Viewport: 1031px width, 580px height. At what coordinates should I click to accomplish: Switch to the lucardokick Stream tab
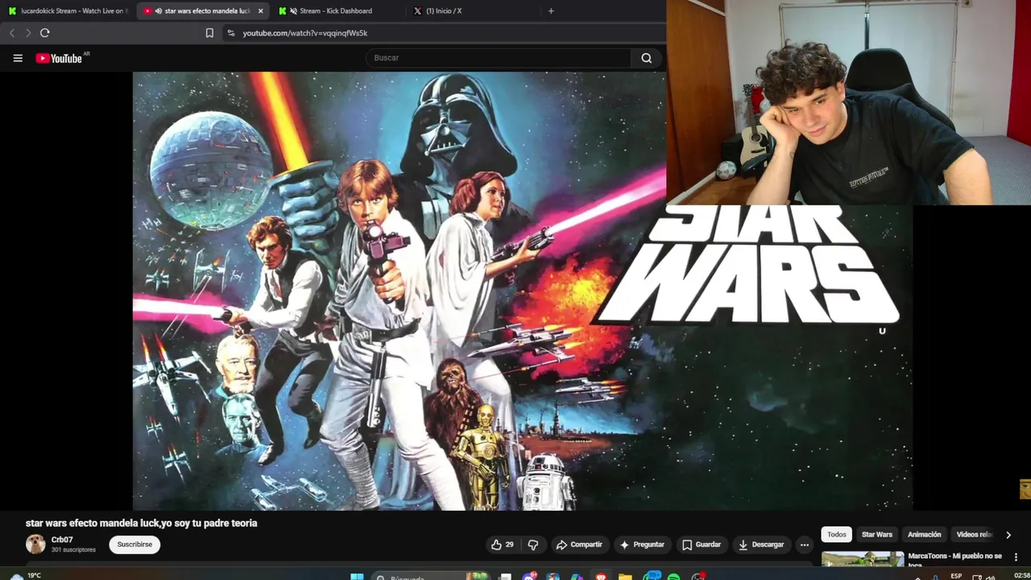point(68,10)
